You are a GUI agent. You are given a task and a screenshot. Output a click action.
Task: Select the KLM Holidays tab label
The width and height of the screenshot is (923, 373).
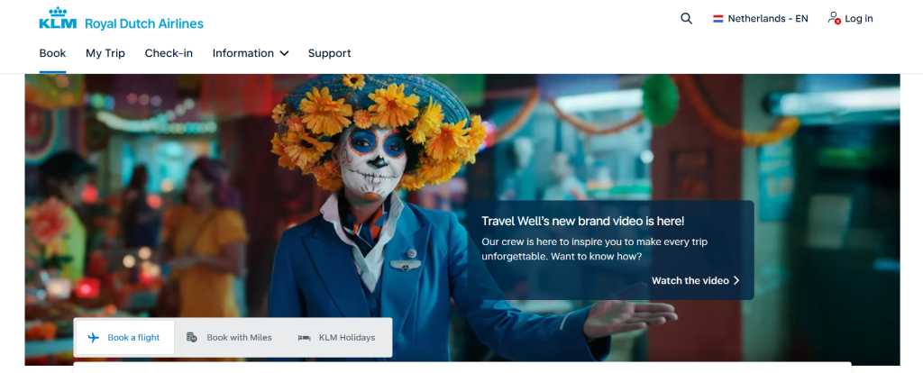coord(347,338)
